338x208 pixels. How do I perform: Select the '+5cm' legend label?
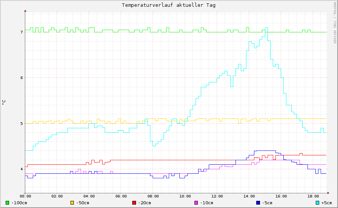coord(327,203)
